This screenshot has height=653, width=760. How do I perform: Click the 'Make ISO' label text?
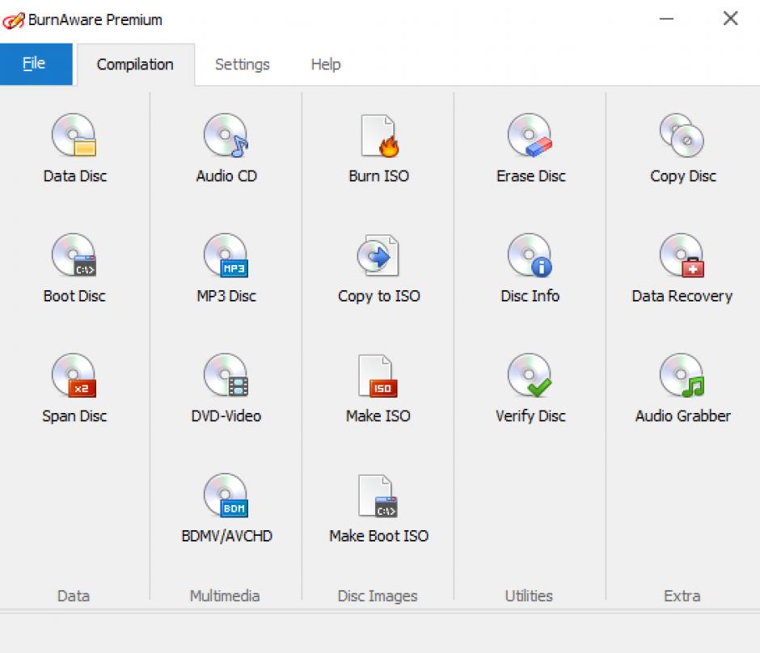[x=378, y=416]
